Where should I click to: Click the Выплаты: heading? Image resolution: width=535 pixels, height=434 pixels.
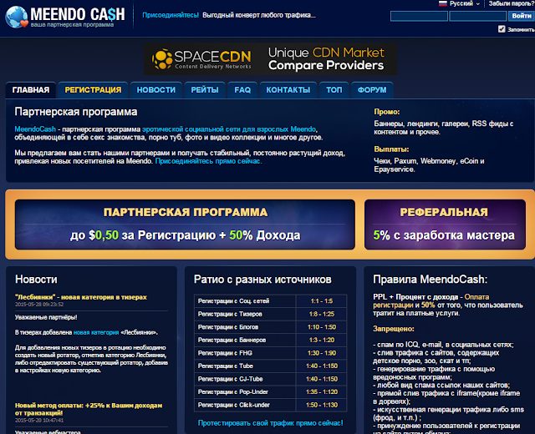tap(391, 149)
